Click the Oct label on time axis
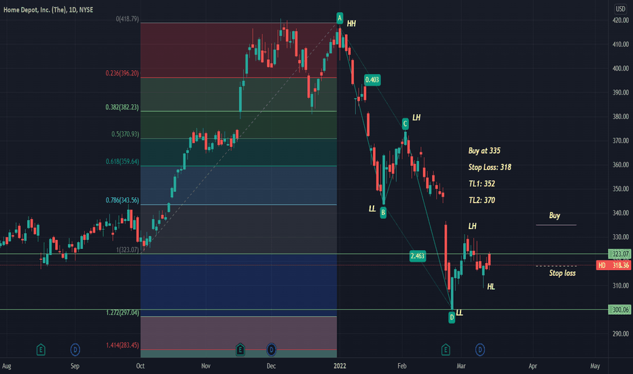633x374 pixels. tap(140, 366)
